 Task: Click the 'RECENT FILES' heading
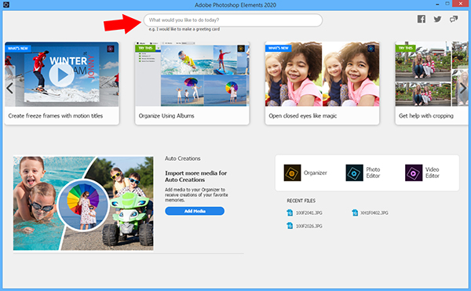point(301,201)
